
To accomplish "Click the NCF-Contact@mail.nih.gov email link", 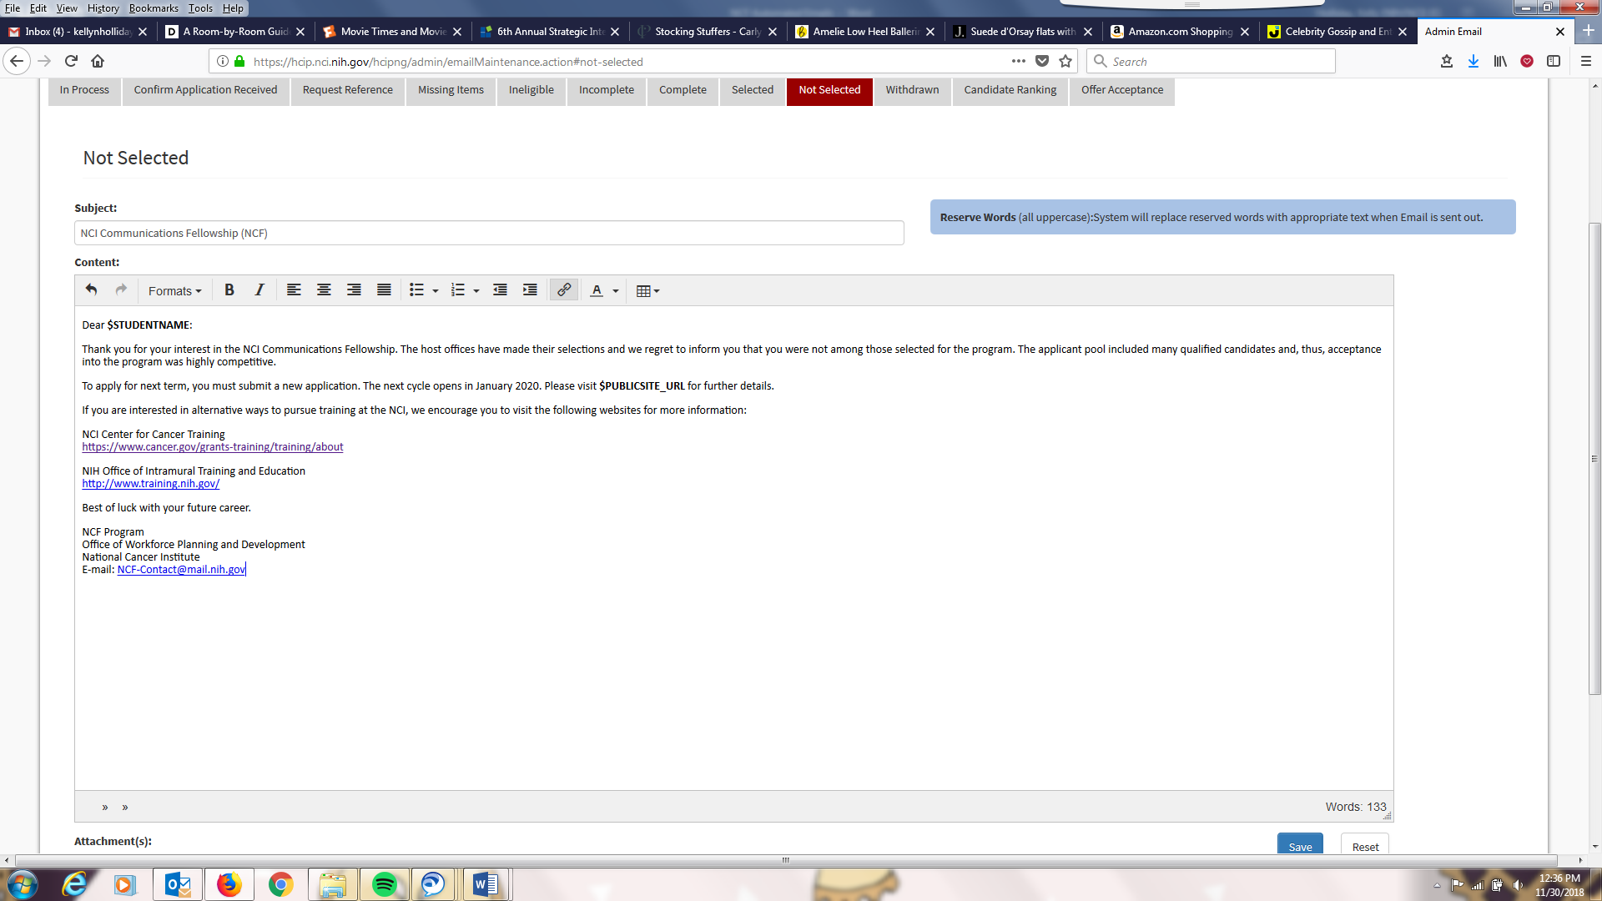I will pyautogui.click(x=181, y=570).
